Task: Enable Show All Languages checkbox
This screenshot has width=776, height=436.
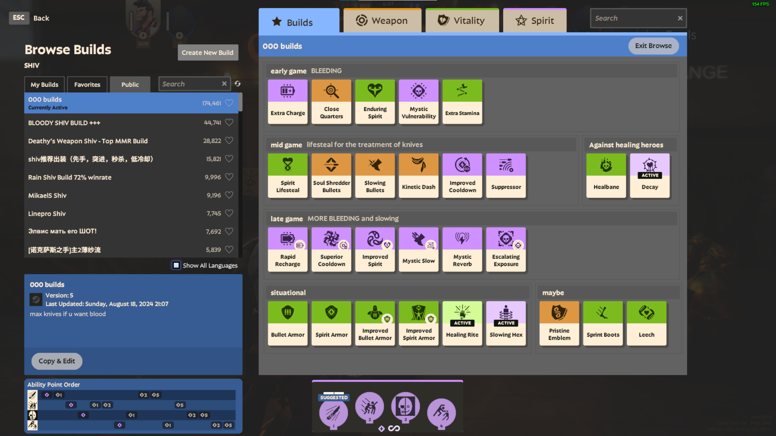Action: tap(176, 265)
